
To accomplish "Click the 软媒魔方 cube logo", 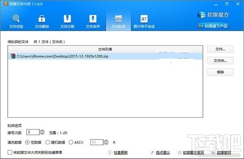I will point(201,15).
